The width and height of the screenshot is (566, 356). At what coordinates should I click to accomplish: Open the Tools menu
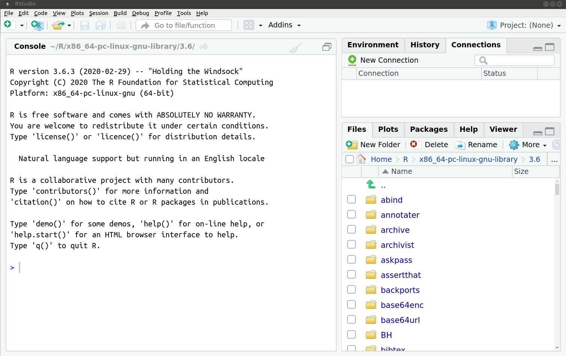(184, 13)
